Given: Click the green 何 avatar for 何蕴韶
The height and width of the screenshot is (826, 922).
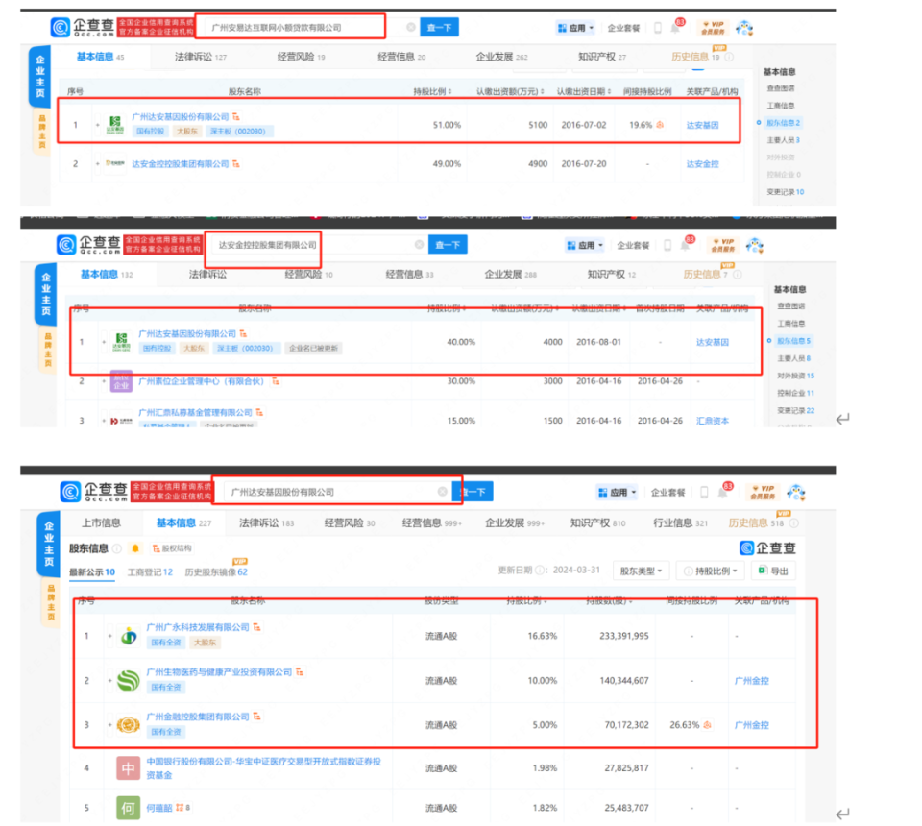Looking at the screenshot, I should coord(128,809).
